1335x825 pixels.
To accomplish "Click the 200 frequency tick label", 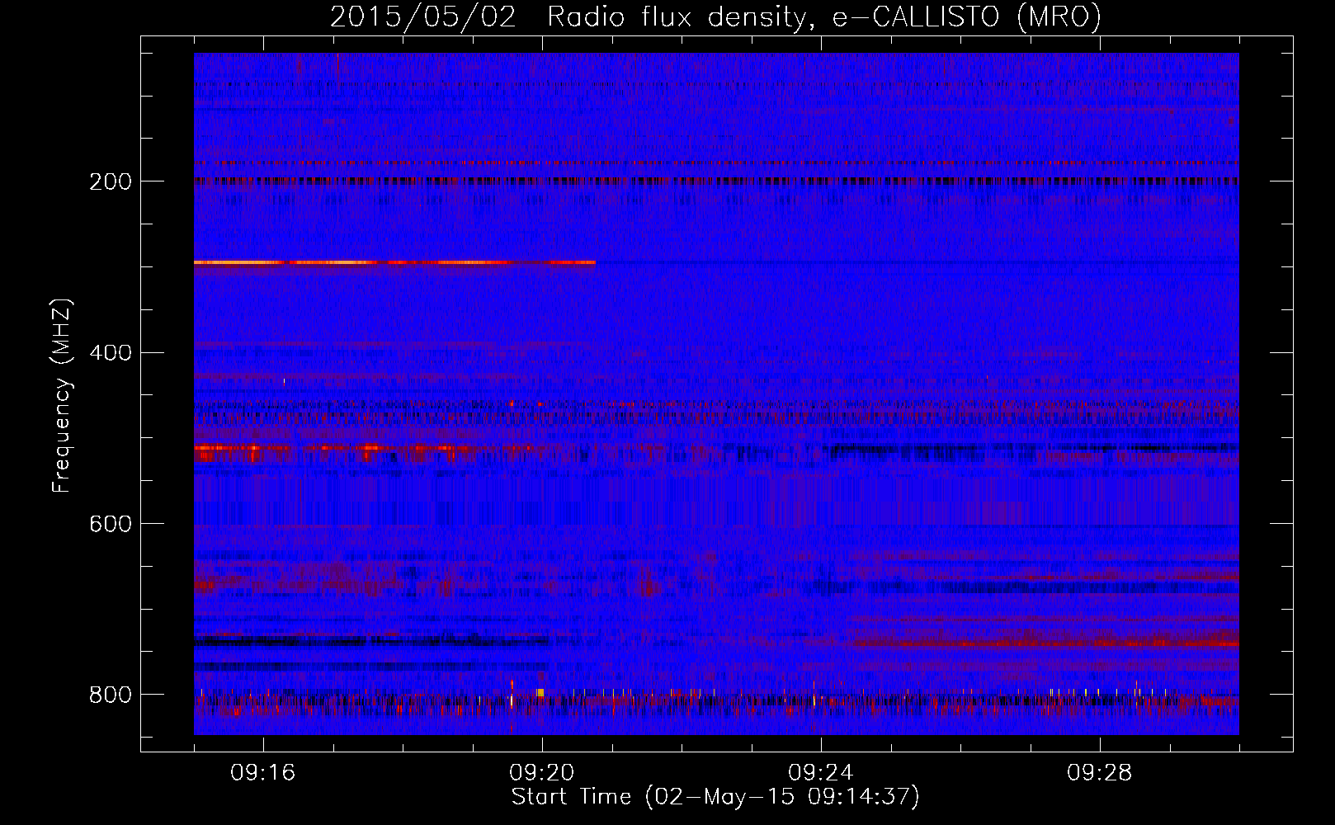I will 111,181.
